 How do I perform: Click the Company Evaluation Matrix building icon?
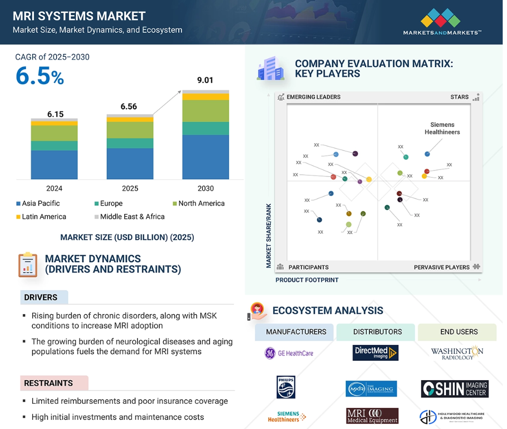click(269, 69)
